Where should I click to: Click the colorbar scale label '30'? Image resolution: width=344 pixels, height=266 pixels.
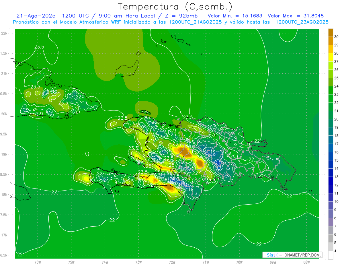tap(337, 37)
